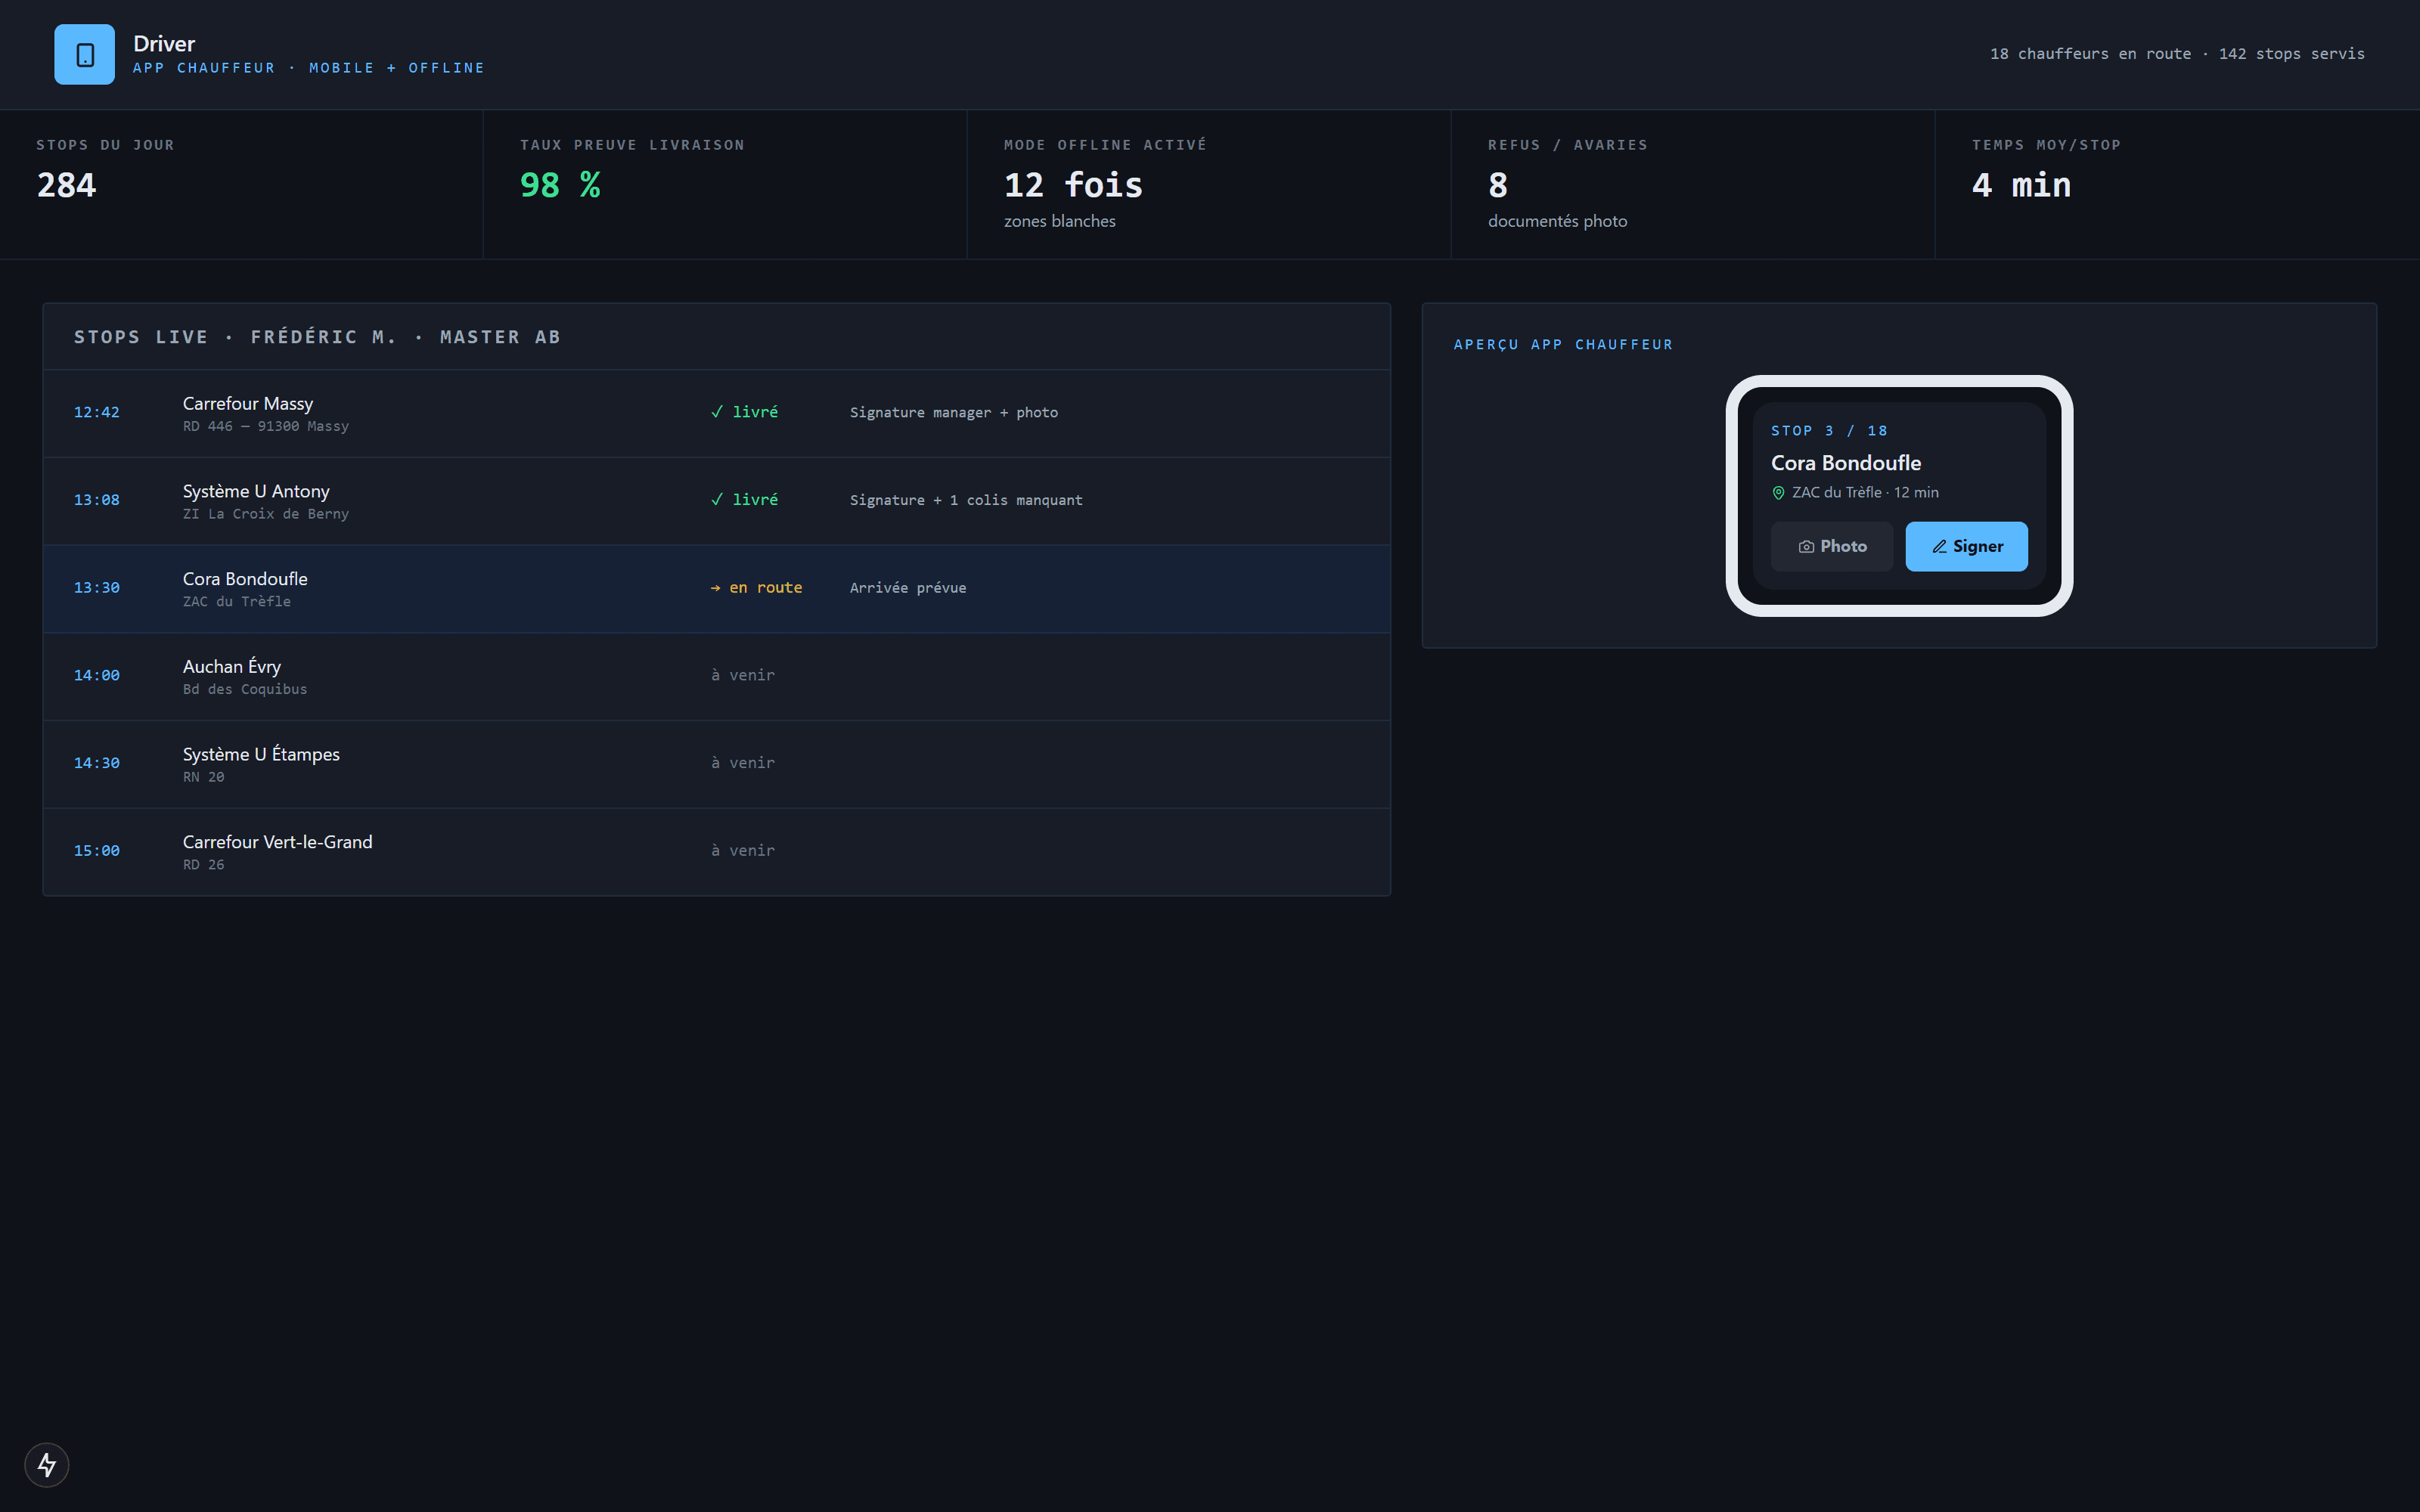Viewport: 2420px width, 1512px height.
Task: Click the 14:30 time cell
Action: (x=97, y=763)
